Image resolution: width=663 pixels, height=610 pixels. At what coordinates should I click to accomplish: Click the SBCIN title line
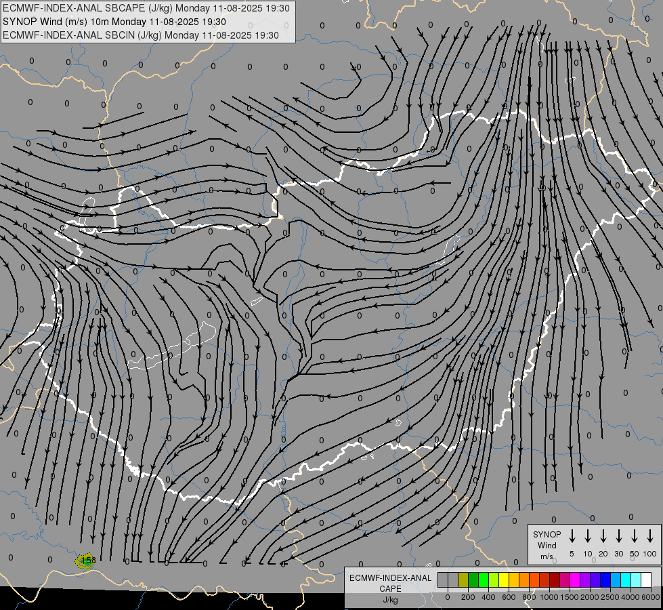[141, 35]
